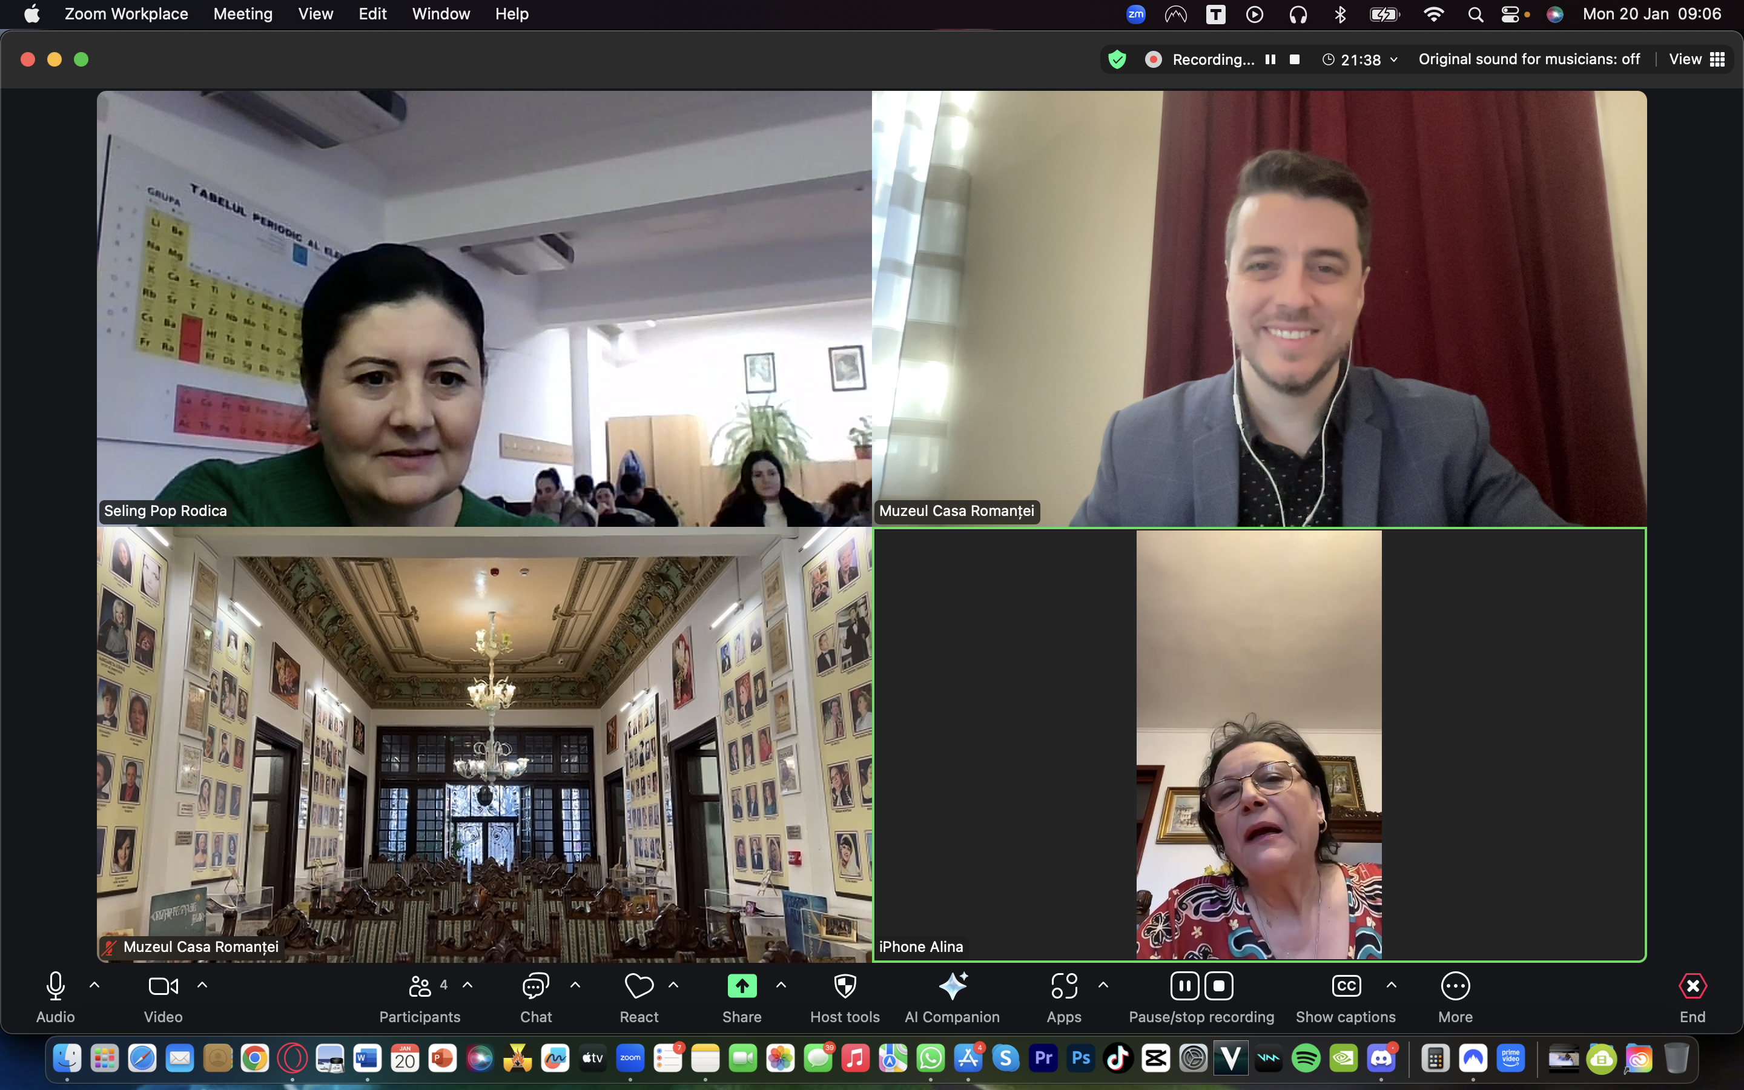This screenshot has height=1090, width=1744.
Task: Open the meeting timer dropdown chevron
Action: [1394, 59]
